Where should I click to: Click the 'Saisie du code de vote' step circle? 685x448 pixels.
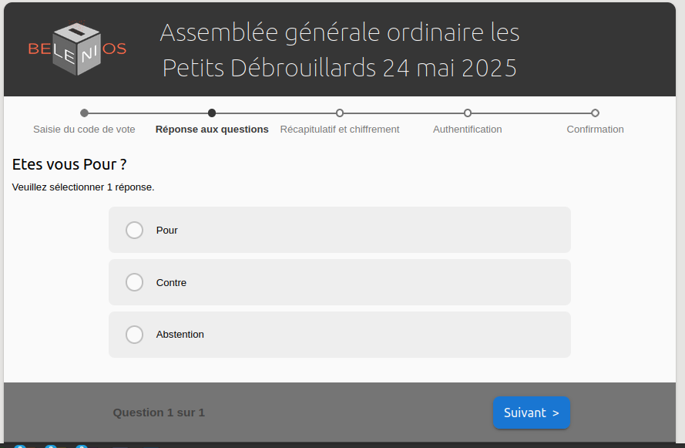point(84,113)
